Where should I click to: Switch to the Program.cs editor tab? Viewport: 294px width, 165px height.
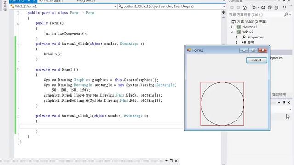(x=86, y=1)
